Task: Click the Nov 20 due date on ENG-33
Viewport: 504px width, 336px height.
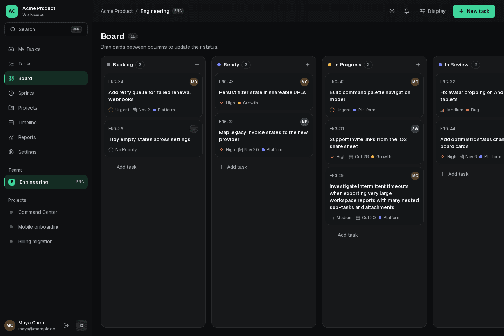Action: click(248, 150)
